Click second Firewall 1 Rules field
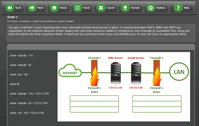Image resolution: width=199 pixels, height=126 pixels. click(x=94, y=104)
